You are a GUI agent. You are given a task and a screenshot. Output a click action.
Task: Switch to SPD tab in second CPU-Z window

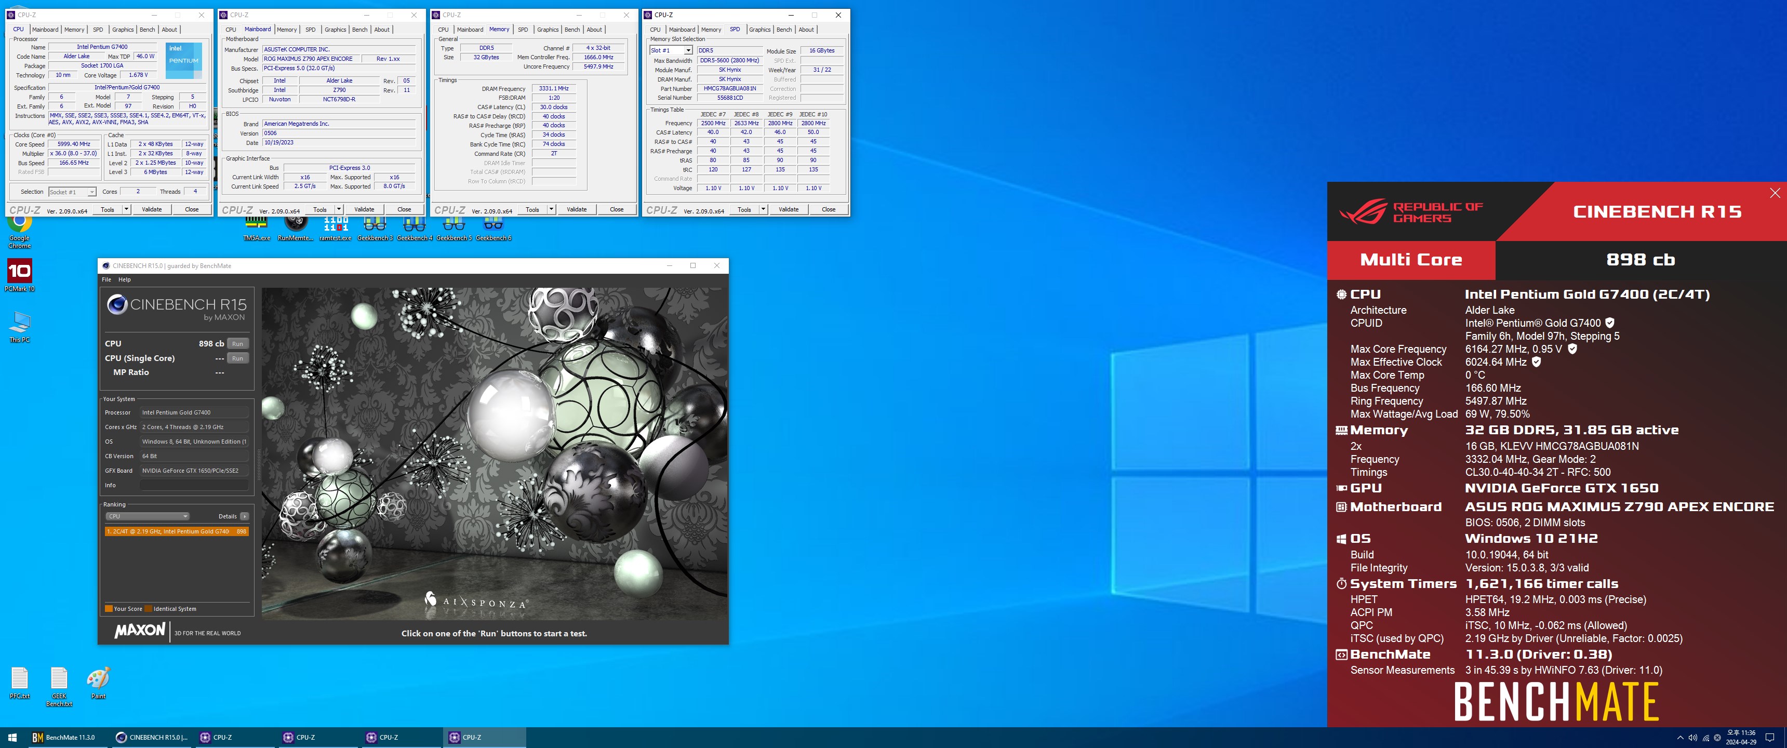[310, 29]
